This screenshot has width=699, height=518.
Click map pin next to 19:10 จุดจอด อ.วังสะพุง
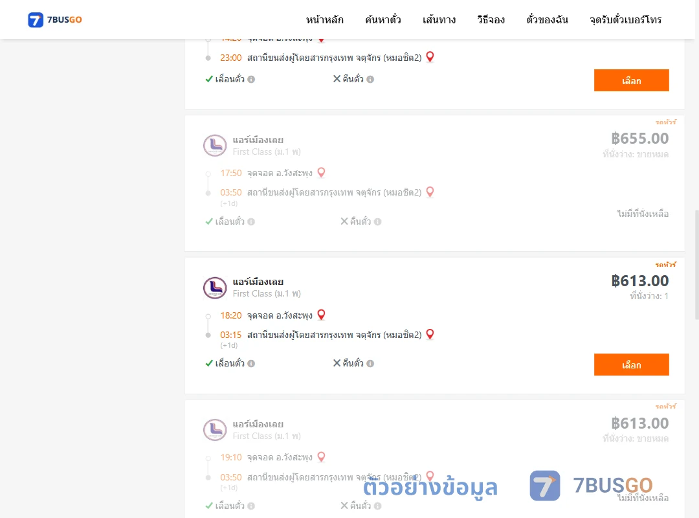[321, 457]
